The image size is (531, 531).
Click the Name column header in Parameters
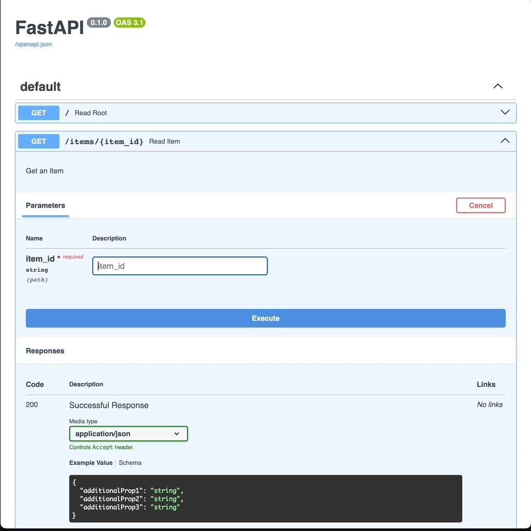point(34,239)
